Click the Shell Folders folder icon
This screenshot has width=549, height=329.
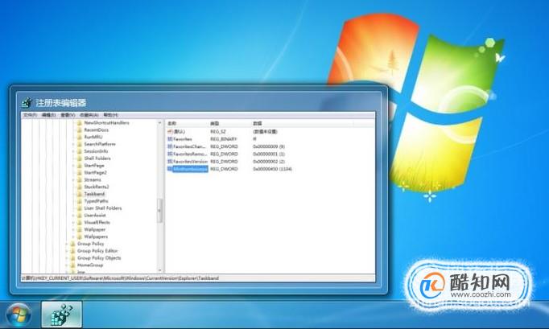pos(79,158)
